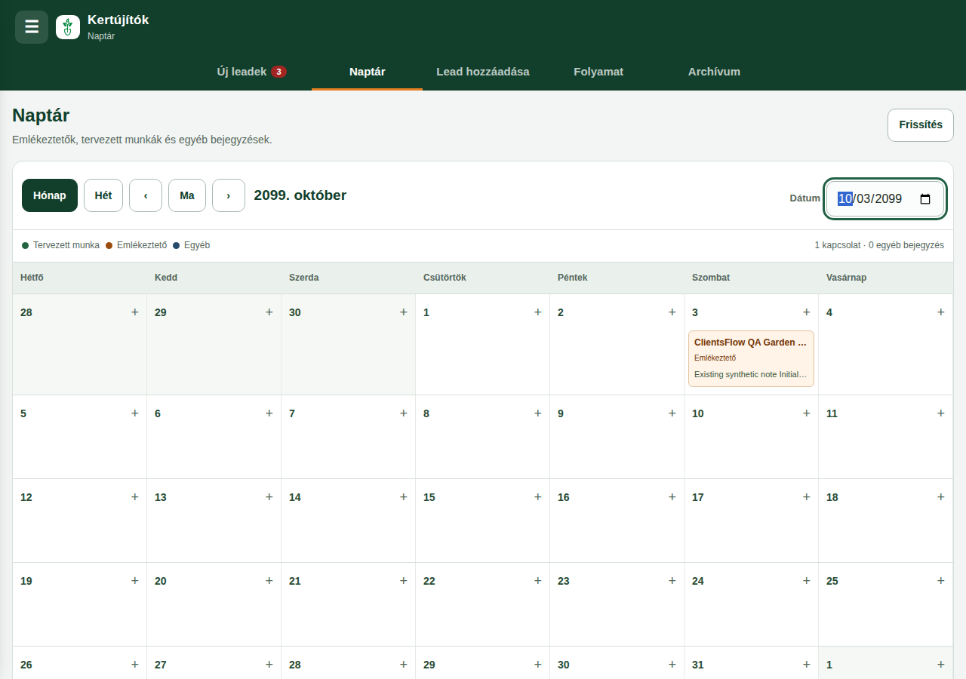This screenshot has height=679, width=966.
Task: Add entry on October 7
Action: (404, 413)
